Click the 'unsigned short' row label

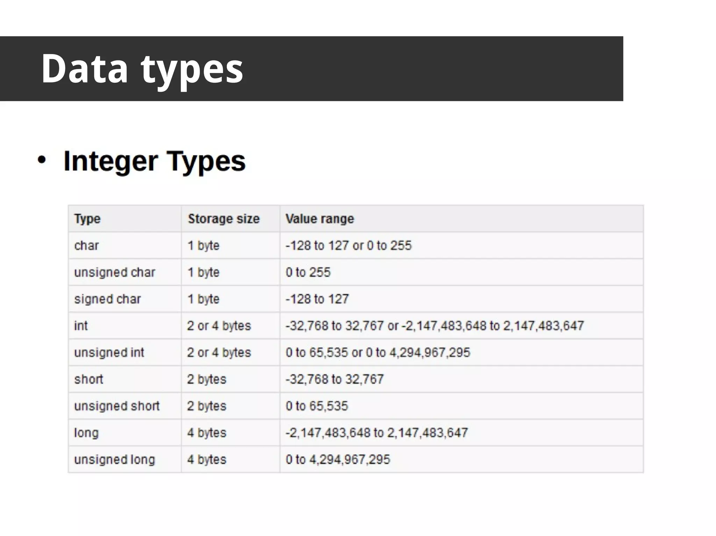(117, 406)
